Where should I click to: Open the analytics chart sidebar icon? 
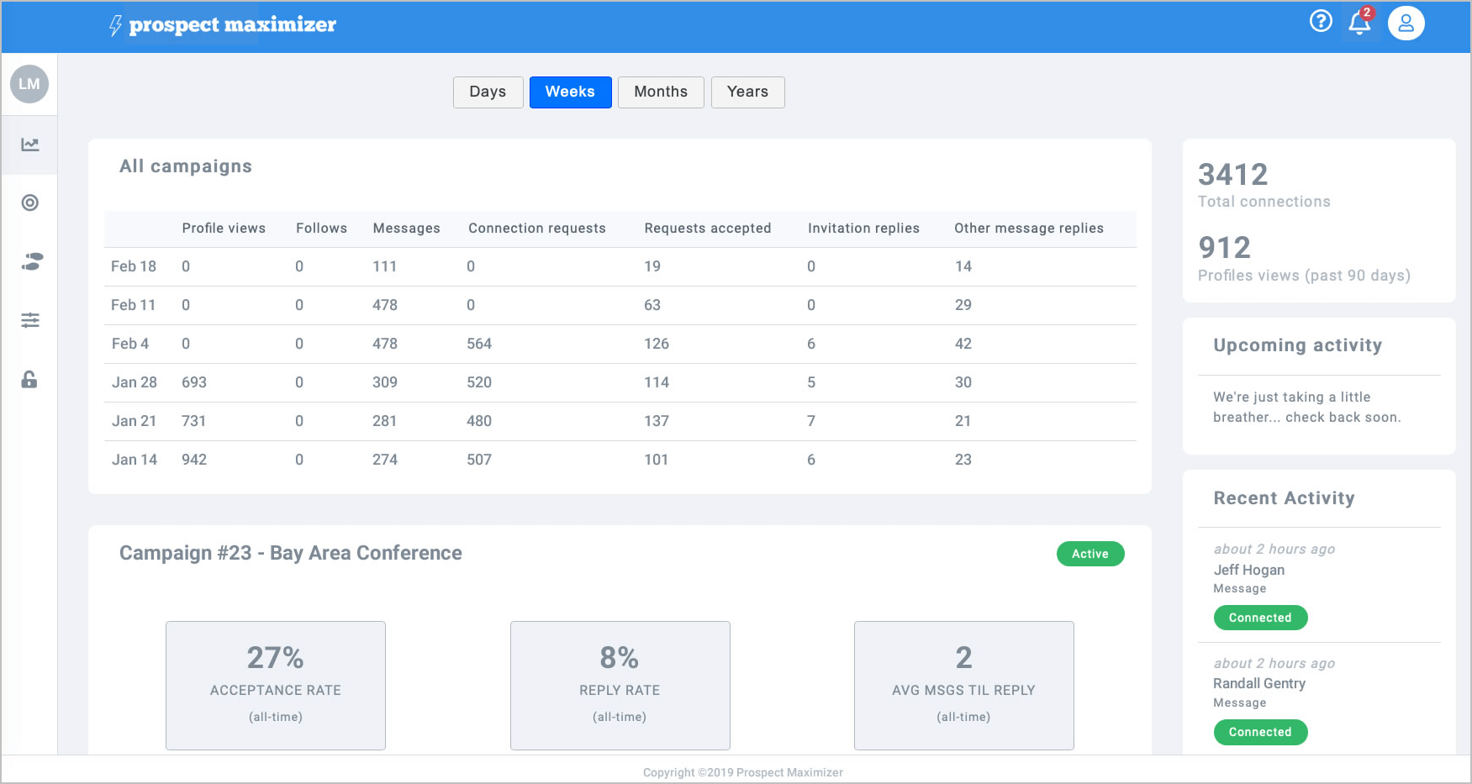30,145
